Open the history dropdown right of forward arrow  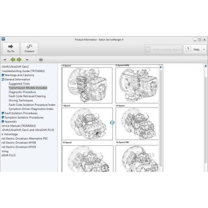27,60
